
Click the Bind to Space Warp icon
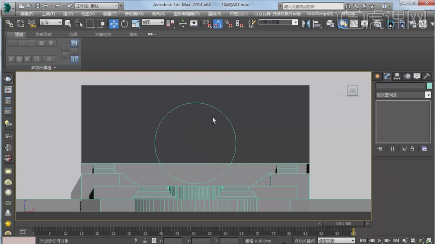(x=31, y=24)
